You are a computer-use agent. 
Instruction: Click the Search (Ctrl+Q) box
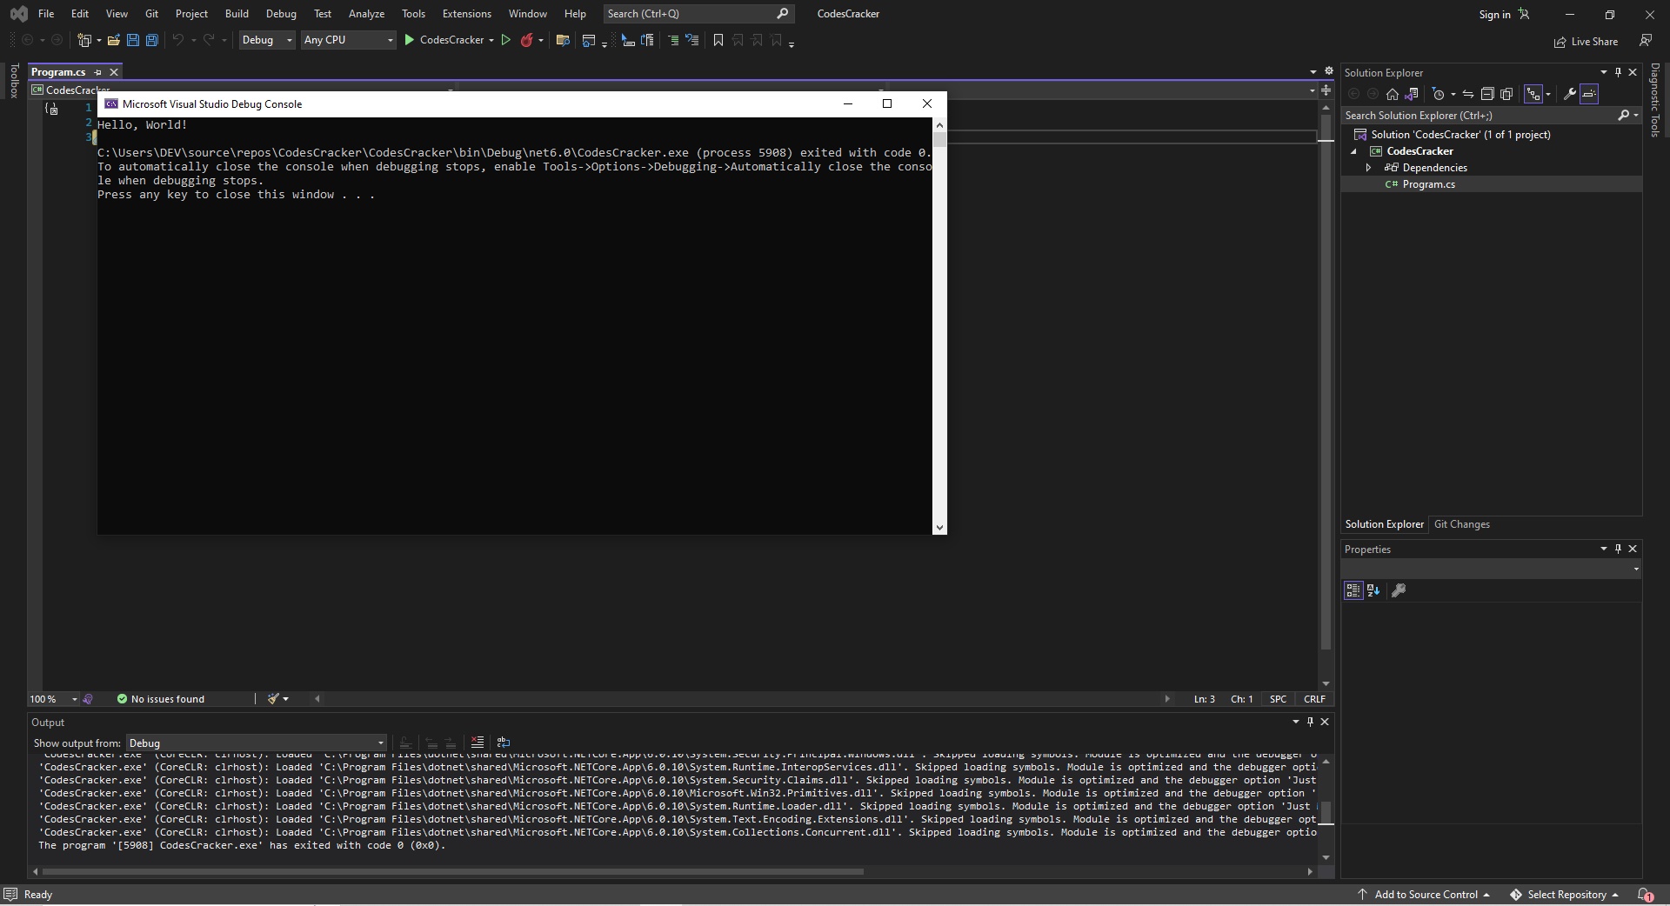pyautogui.click(x=698, y=14)
